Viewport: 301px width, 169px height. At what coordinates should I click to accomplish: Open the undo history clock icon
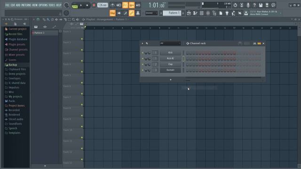pyautogui.click(x=235, y=5)
